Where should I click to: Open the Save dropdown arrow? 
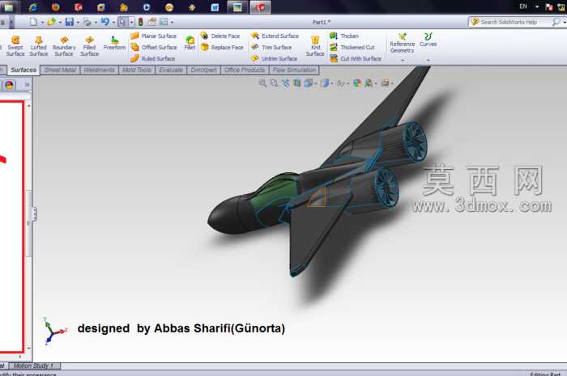(78, 23)
